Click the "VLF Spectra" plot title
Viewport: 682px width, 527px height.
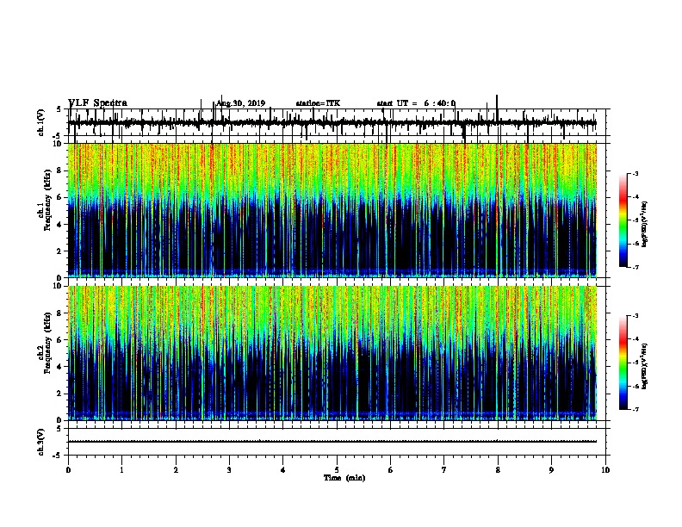click(97, 103)
